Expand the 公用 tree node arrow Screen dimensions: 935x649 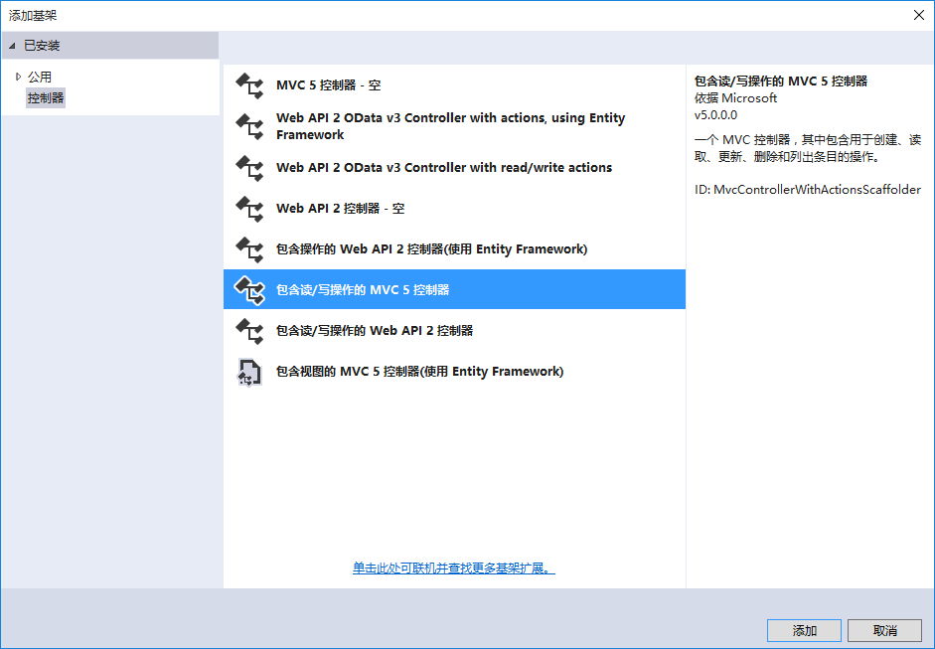18,77
